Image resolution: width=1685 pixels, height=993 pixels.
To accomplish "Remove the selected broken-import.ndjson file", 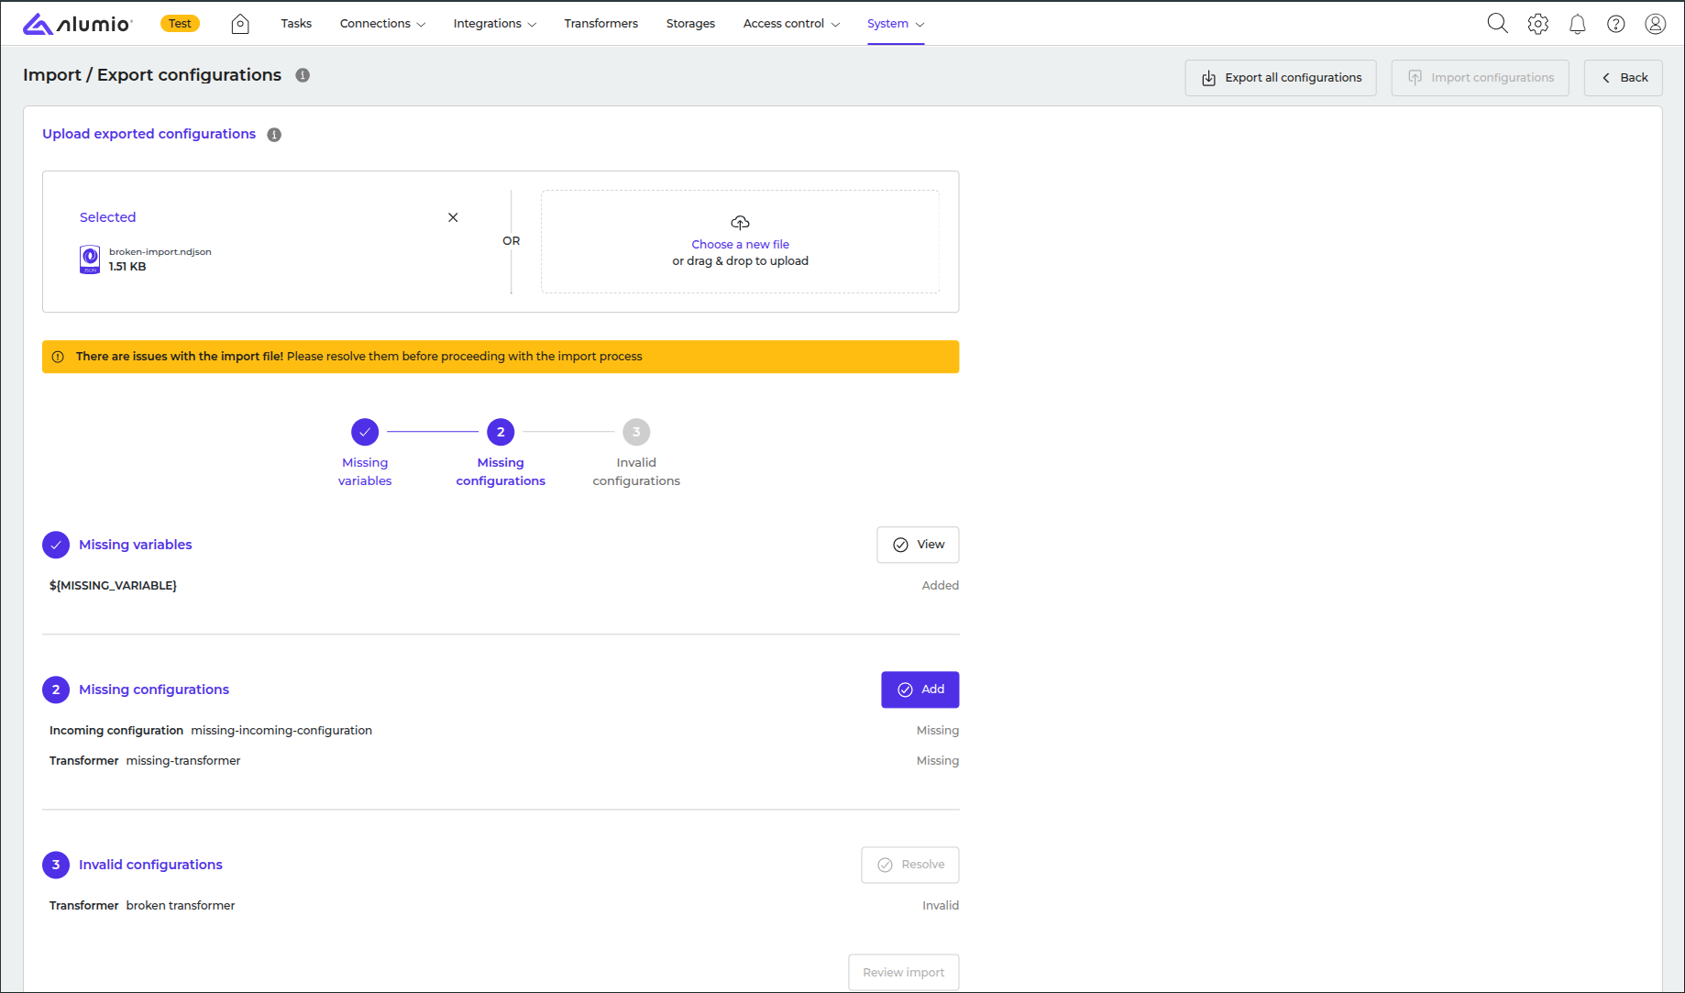I will (453, 217).
